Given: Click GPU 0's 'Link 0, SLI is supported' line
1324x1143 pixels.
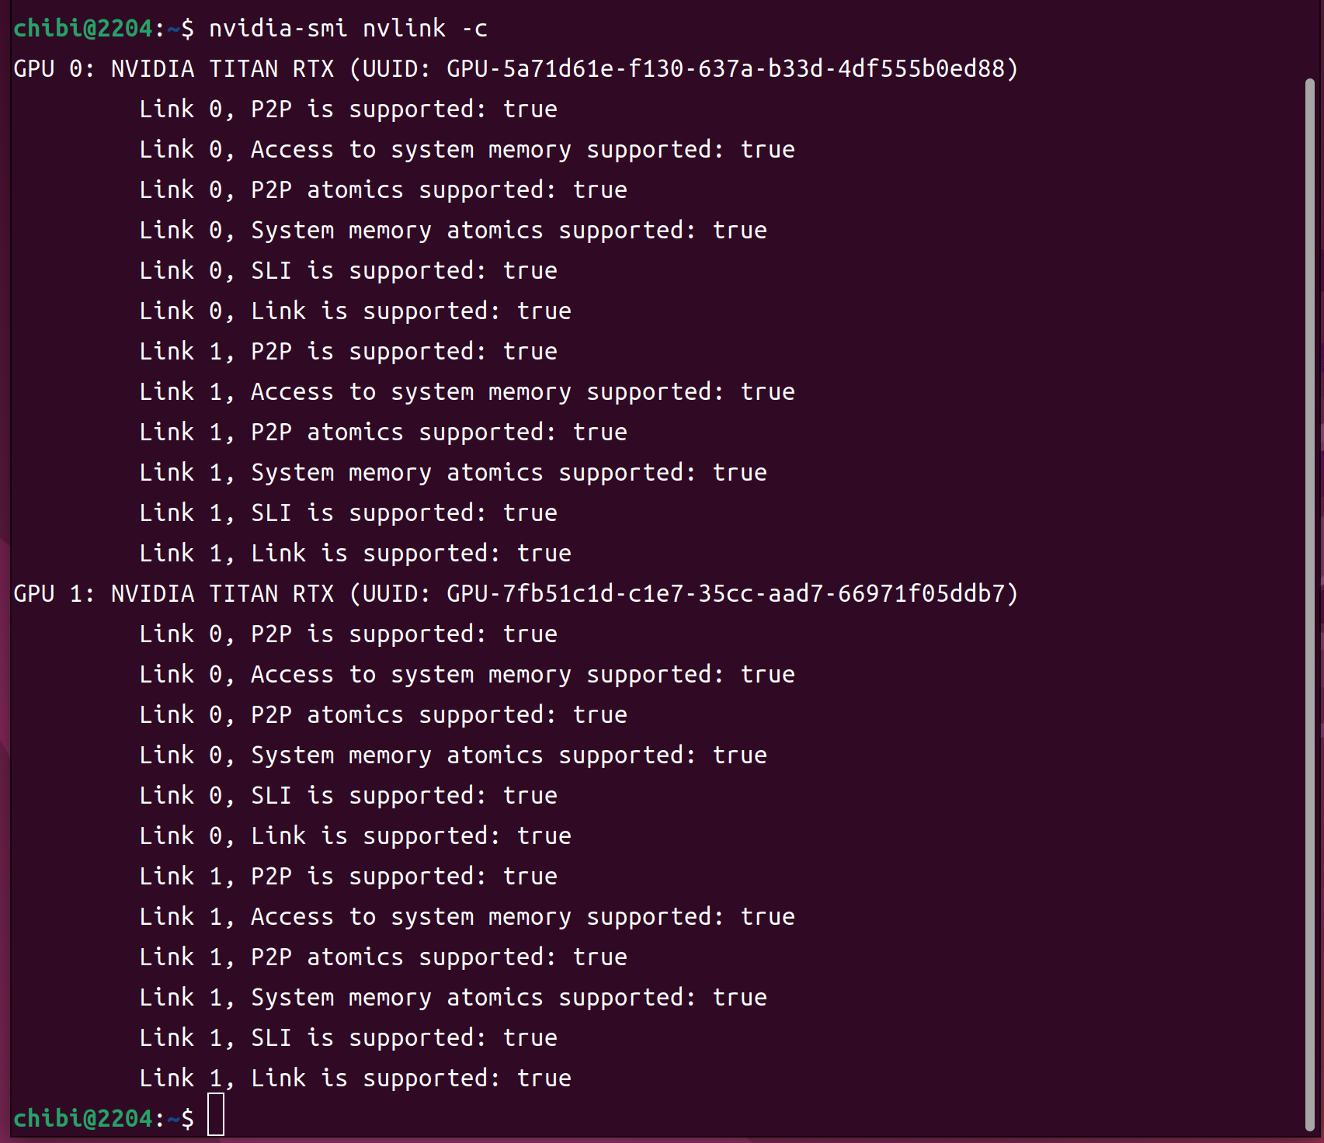Looking at the screenshot, I should (x=348, y=271).
